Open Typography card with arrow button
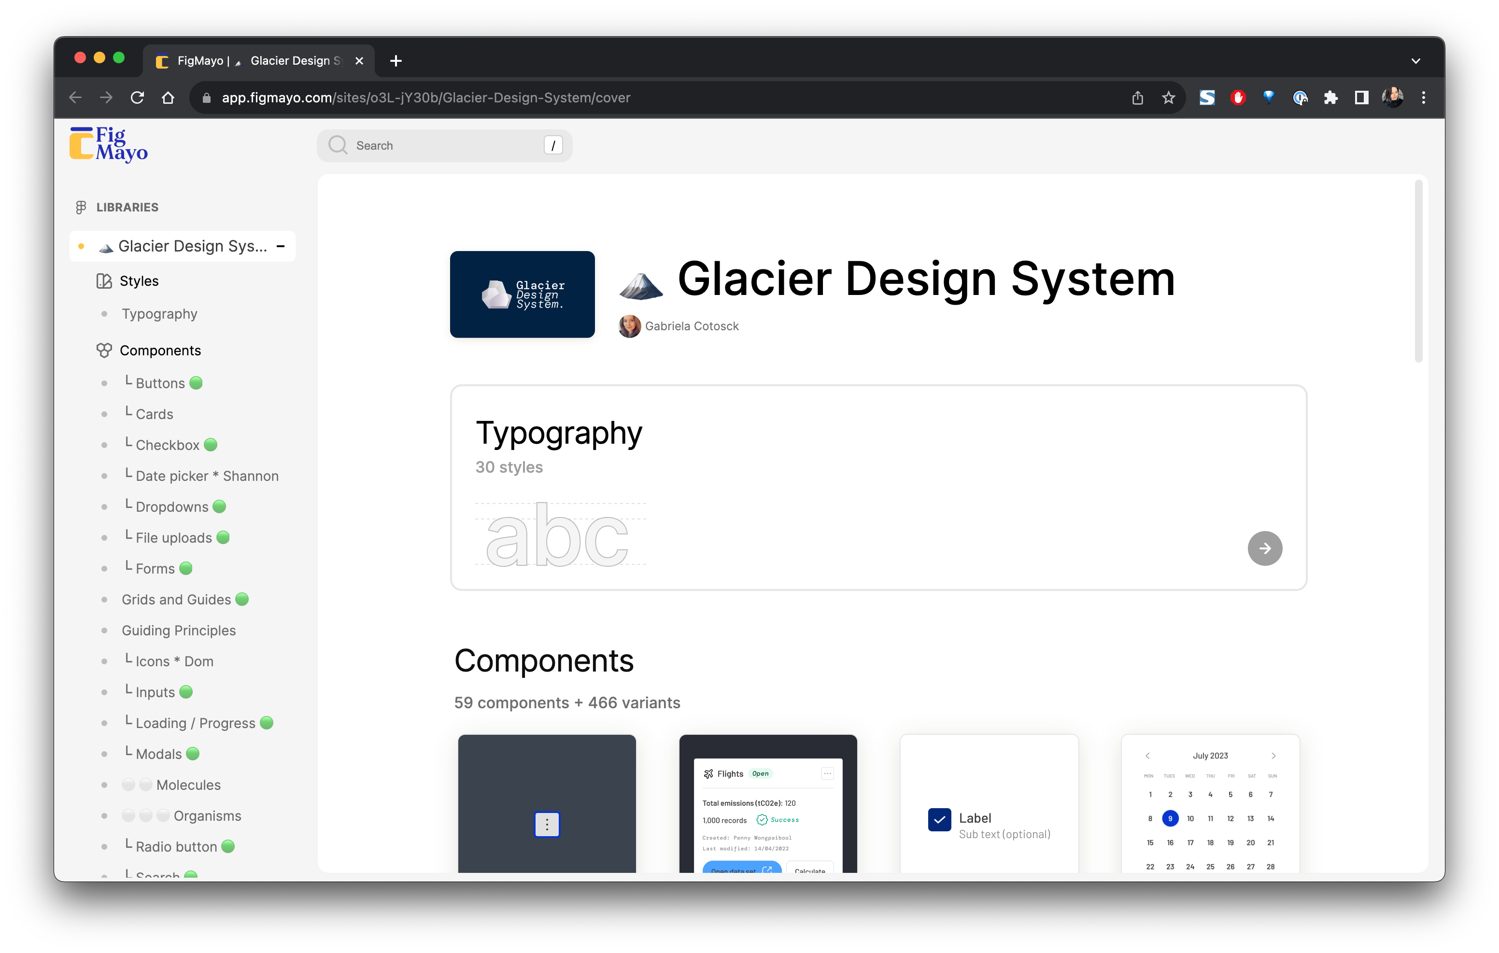 [x=1264, y=548]
